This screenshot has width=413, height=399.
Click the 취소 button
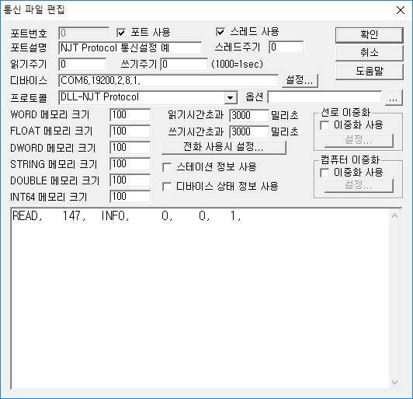point(370,53)
